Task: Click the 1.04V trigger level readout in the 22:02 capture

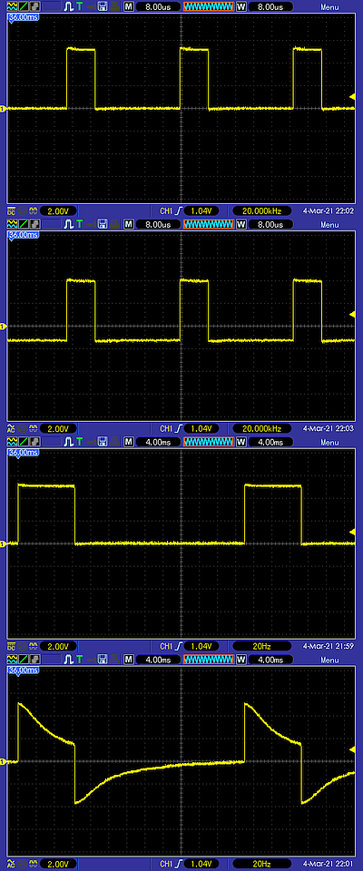Action: pos(201,211)
